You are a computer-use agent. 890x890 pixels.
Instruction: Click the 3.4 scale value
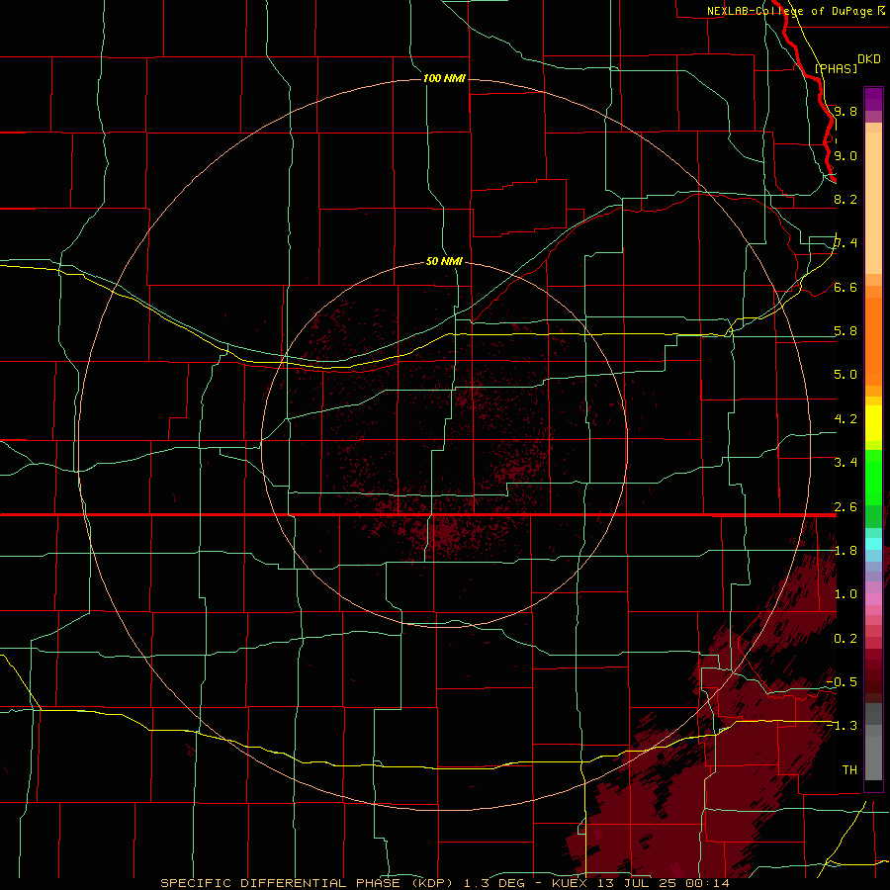845,463
